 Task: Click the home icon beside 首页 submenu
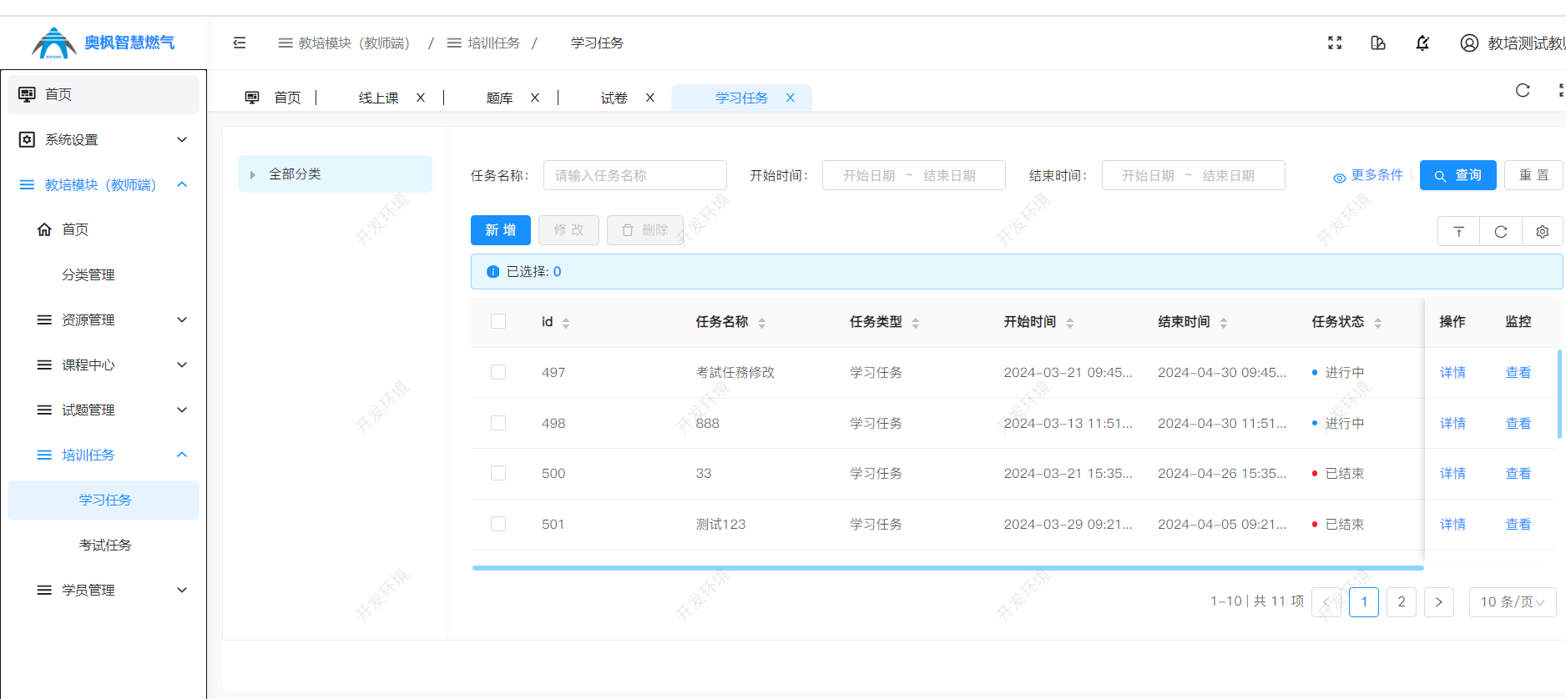(x=44, y=229)
